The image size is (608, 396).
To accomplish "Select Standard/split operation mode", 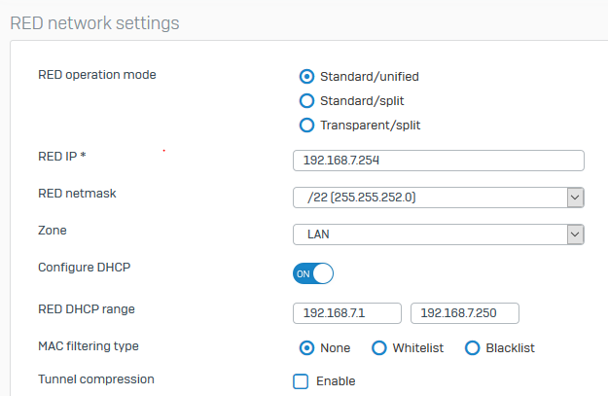I will (306, 101).
